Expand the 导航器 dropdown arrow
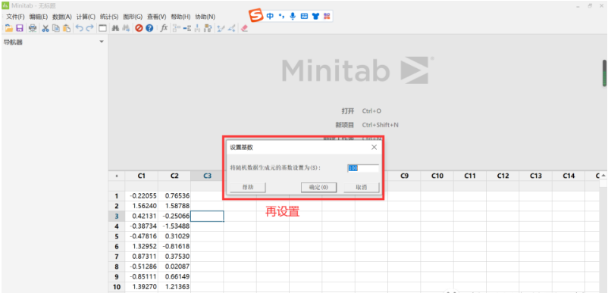Image resolution: width=608 pixels, height=293 pixels. coord(102,42)
